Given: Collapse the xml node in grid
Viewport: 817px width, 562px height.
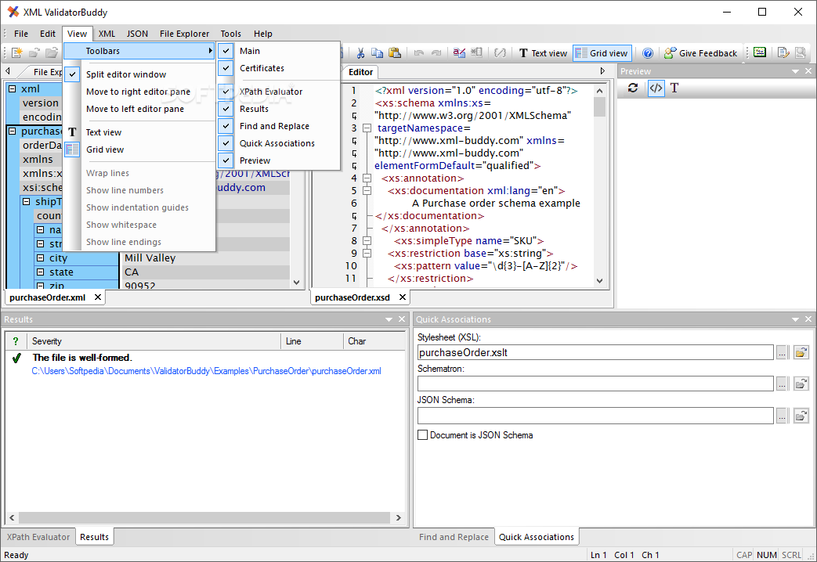Looking at the screenshot, I should point(13,89).
